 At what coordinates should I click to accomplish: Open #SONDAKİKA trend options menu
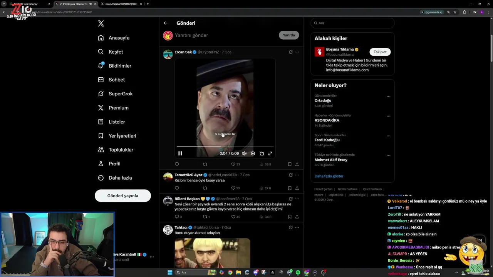click(388, 116)
